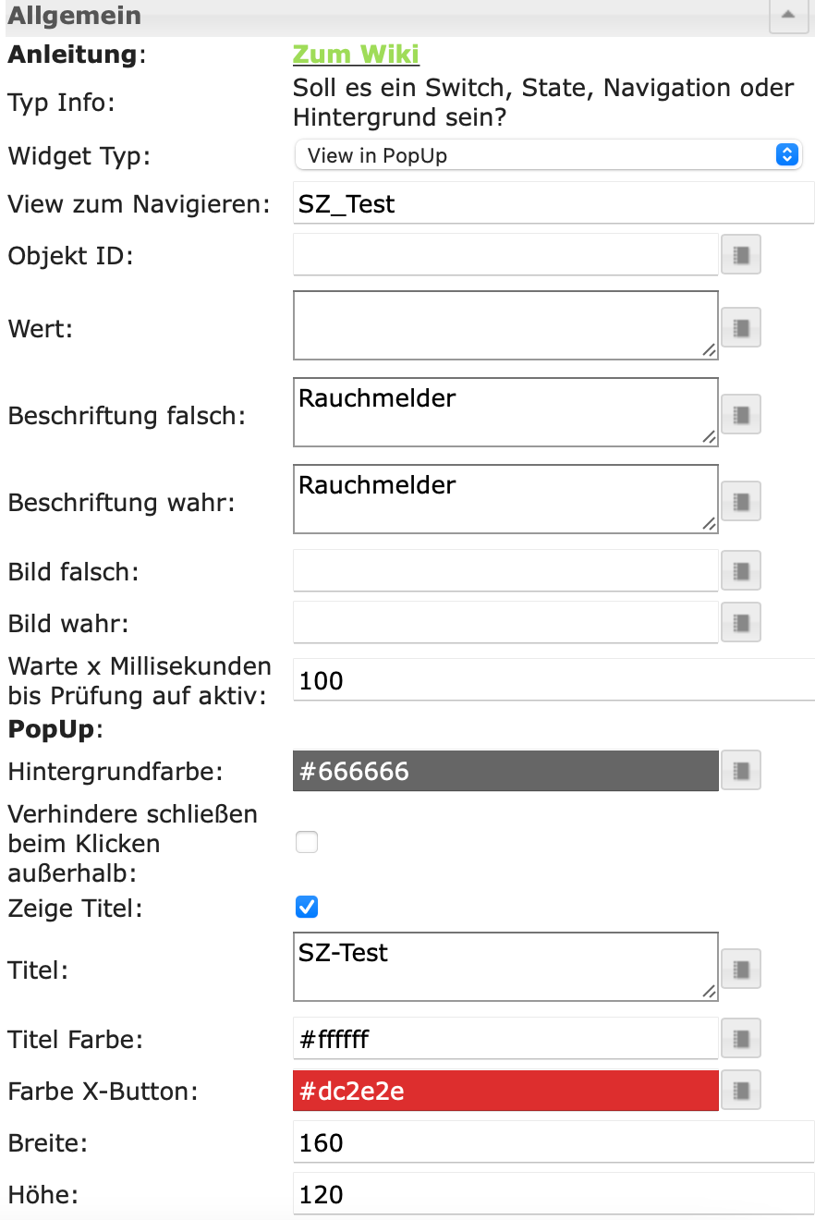Uncheck the Zeige Titel checkbox
The height and width of the screenshot is (1220, 815).
pos(306,907)
